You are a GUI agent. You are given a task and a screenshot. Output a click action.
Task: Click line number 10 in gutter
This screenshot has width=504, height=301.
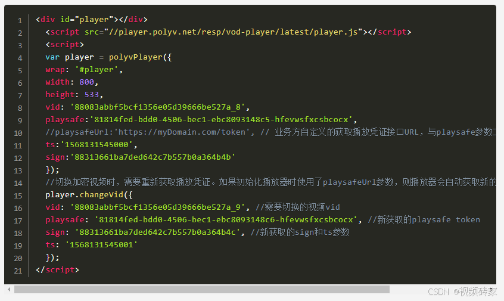click(x=18, y=133)
